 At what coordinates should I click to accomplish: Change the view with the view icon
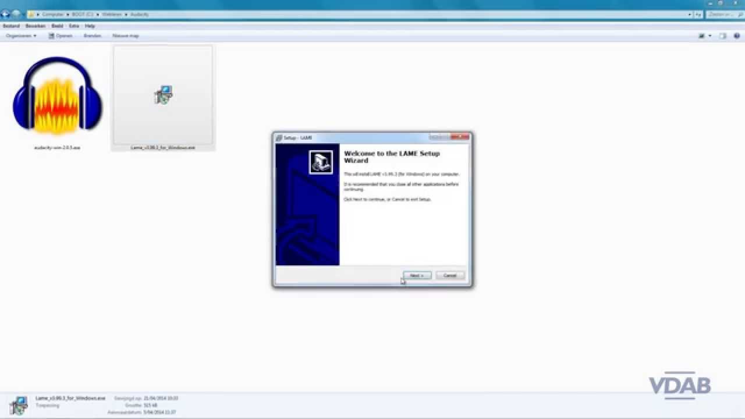tap(702, 36)
